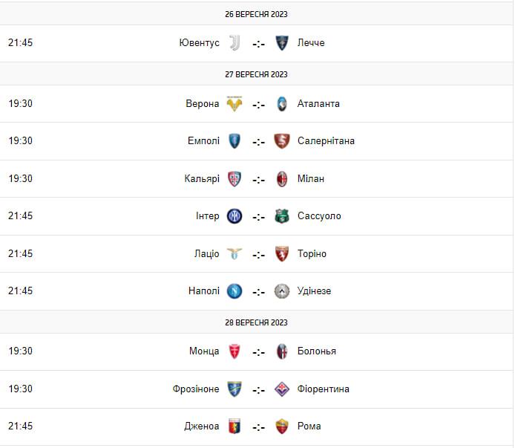Viewport: 515px width, 448px height.
Task: Open the Ювентус team link
Action: point(199,43)
